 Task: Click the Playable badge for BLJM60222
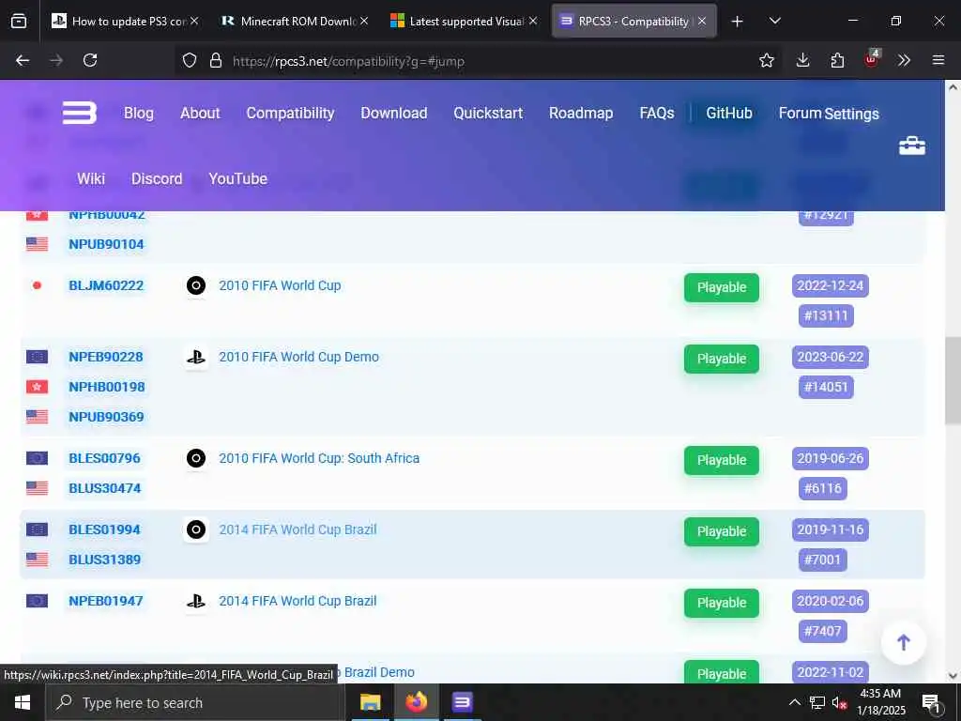[722, 287]
